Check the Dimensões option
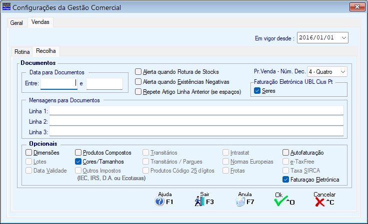 (28, 153)
